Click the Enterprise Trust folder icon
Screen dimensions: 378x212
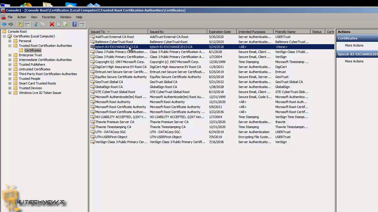[x=15, y=55]
